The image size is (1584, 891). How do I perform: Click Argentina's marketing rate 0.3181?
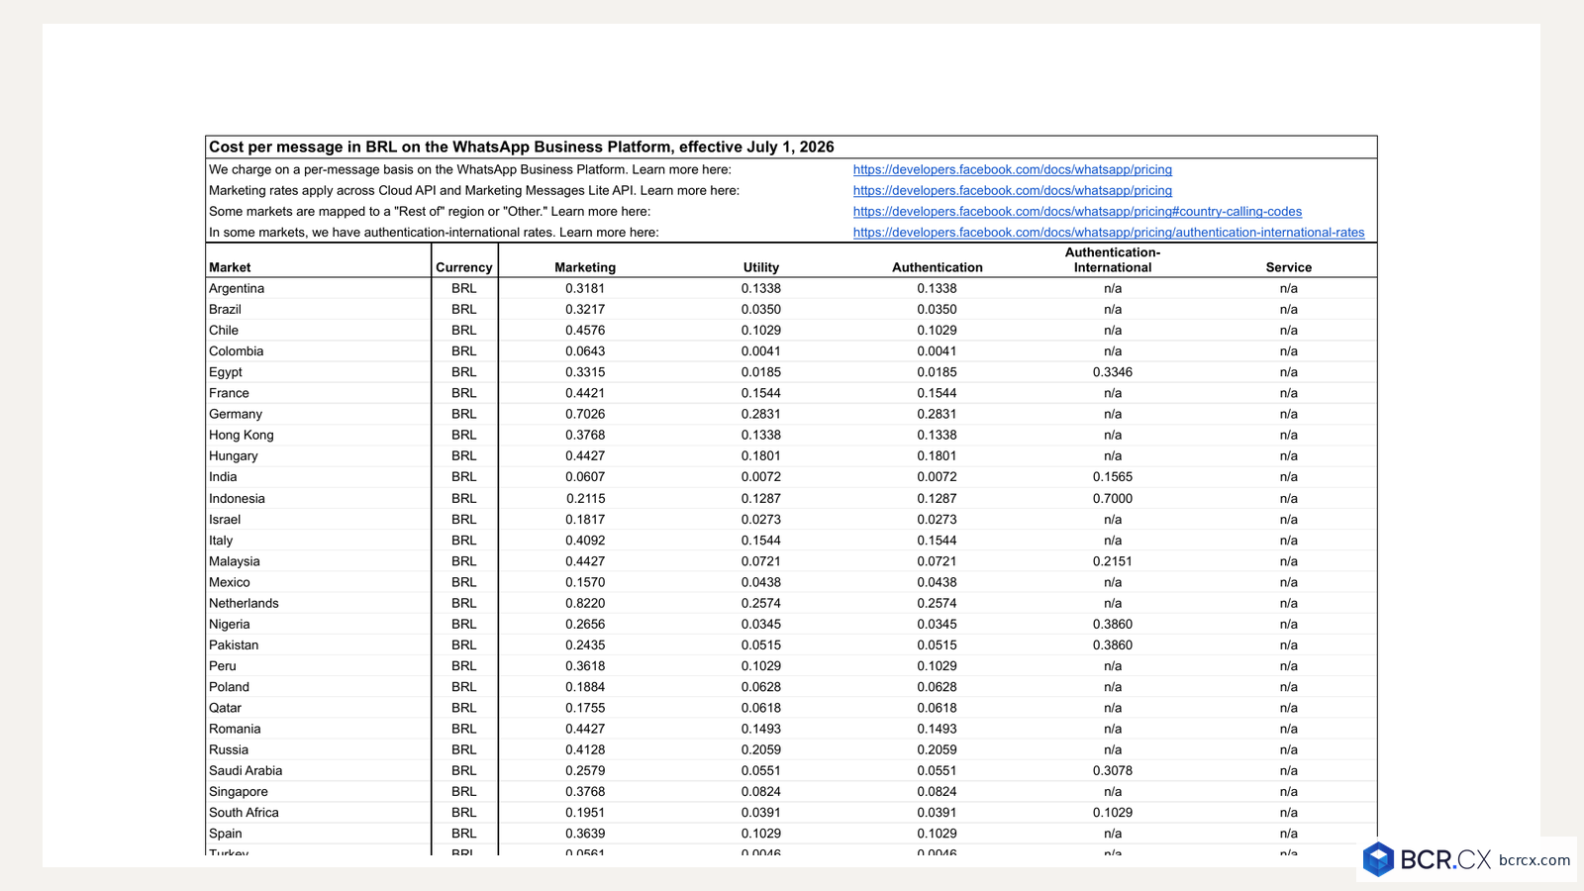585,288
